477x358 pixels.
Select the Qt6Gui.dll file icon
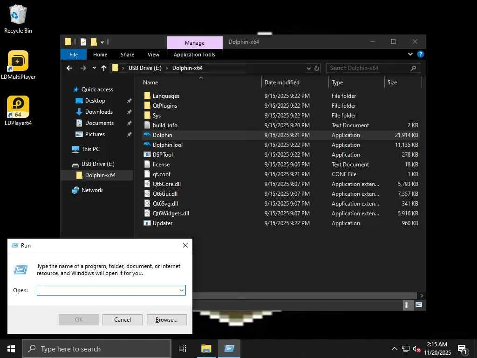[147, 193]
